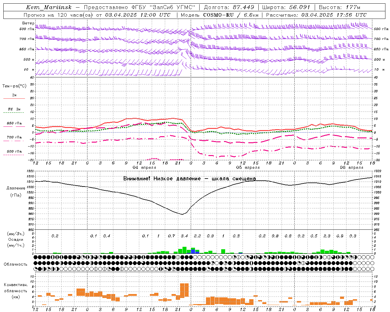390x312 pixels.
Task: Select the 06 апреля date label
Action: pyautogui.click(x=352, y=167)
